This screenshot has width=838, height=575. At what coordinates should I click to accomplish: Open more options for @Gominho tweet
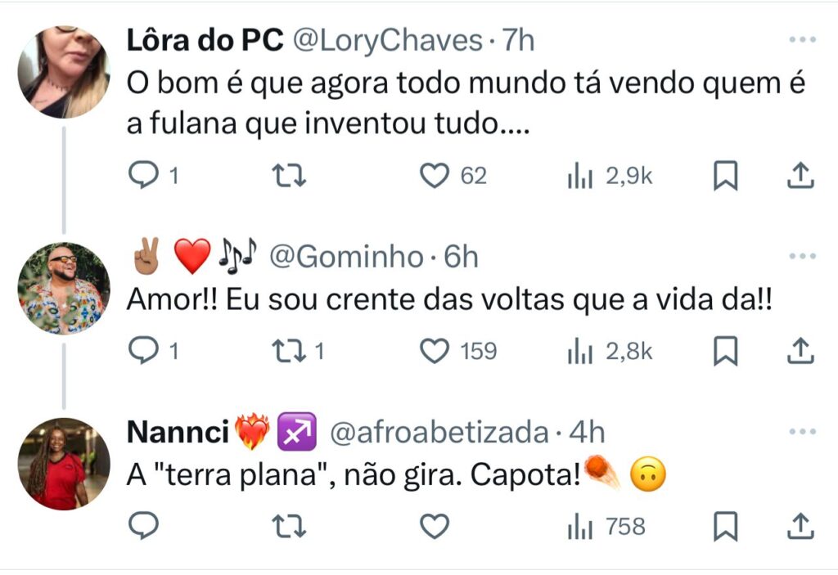click(x=801, y=257)
